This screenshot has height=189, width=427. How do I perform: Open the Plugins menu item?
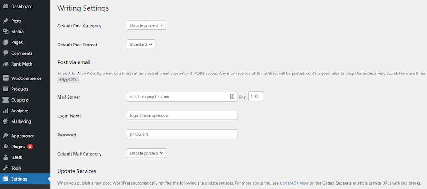click(18, 147)
